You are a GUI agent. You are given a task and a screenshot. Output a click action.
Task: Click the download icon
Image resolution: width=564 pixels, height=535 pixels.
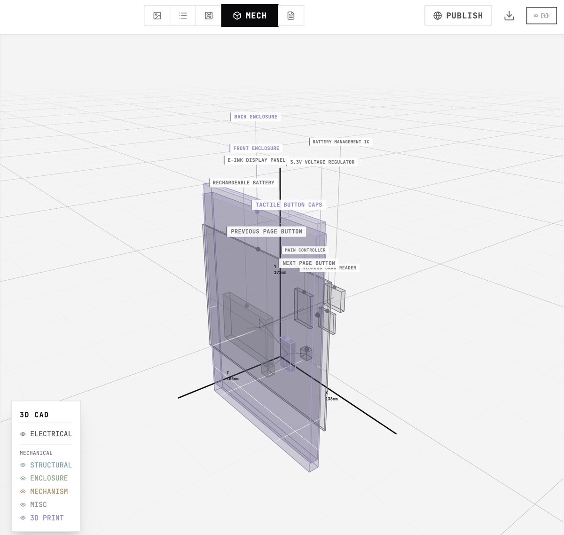click(x=509, y=16)
